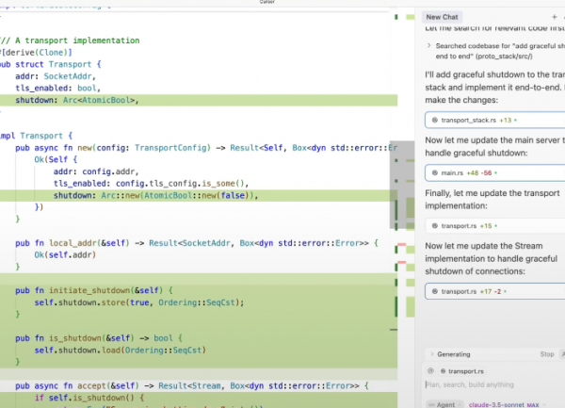Click the 'pub fn local_addr(&self)' line

[x=197, y=243]
